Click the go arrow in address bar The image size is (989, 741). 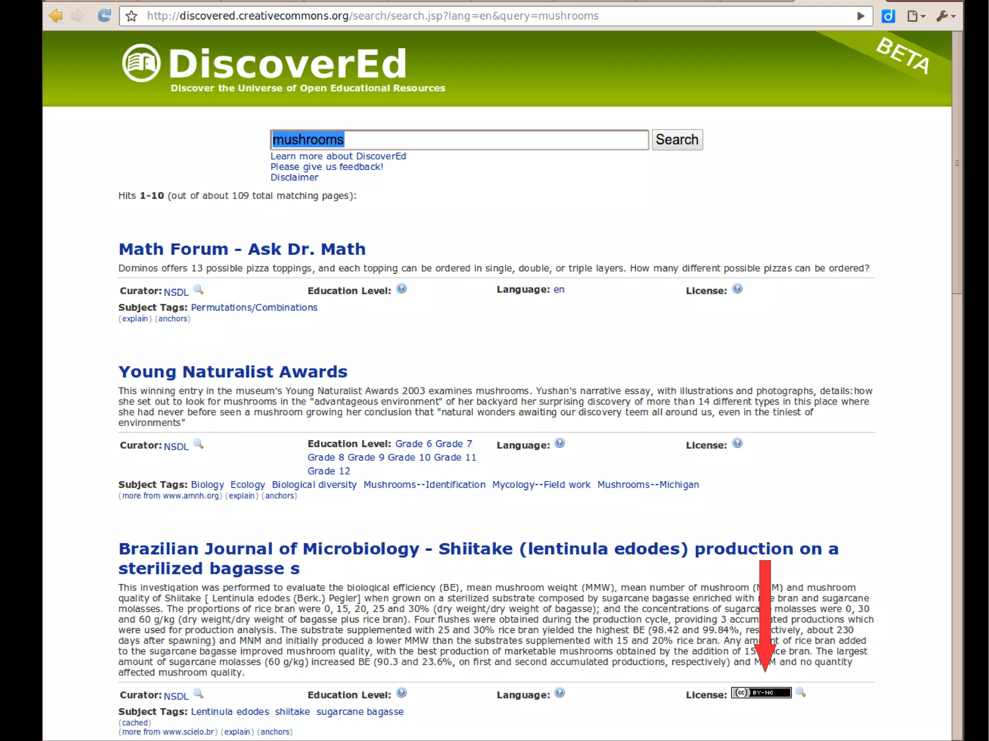pyautogui.click(x=861, y=16)
